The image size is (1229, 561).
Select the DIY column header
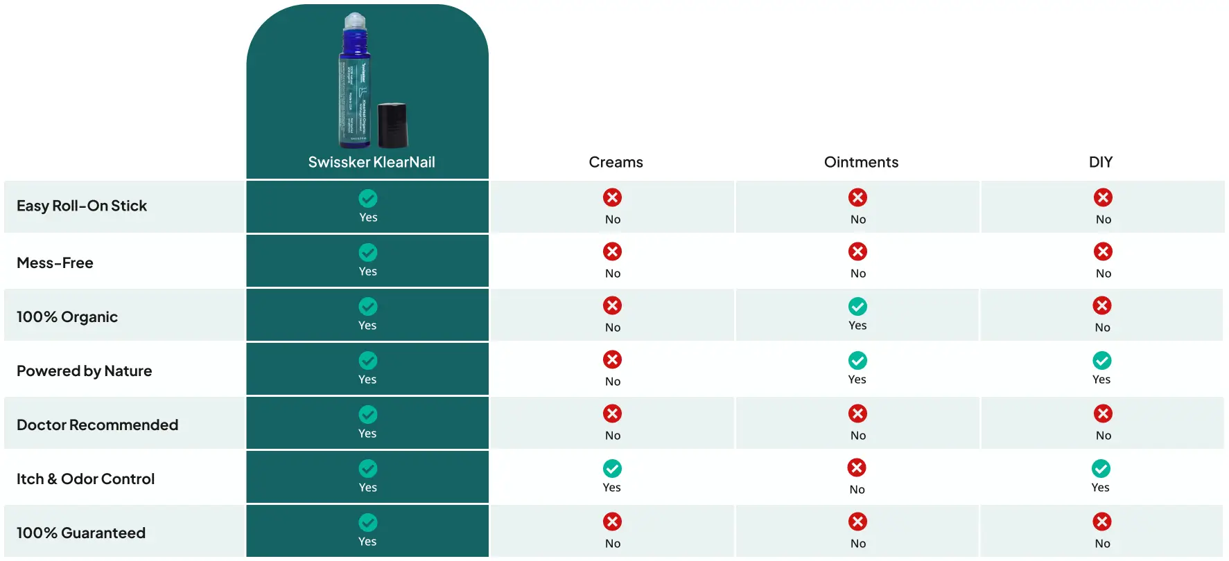pos(1101,162)
